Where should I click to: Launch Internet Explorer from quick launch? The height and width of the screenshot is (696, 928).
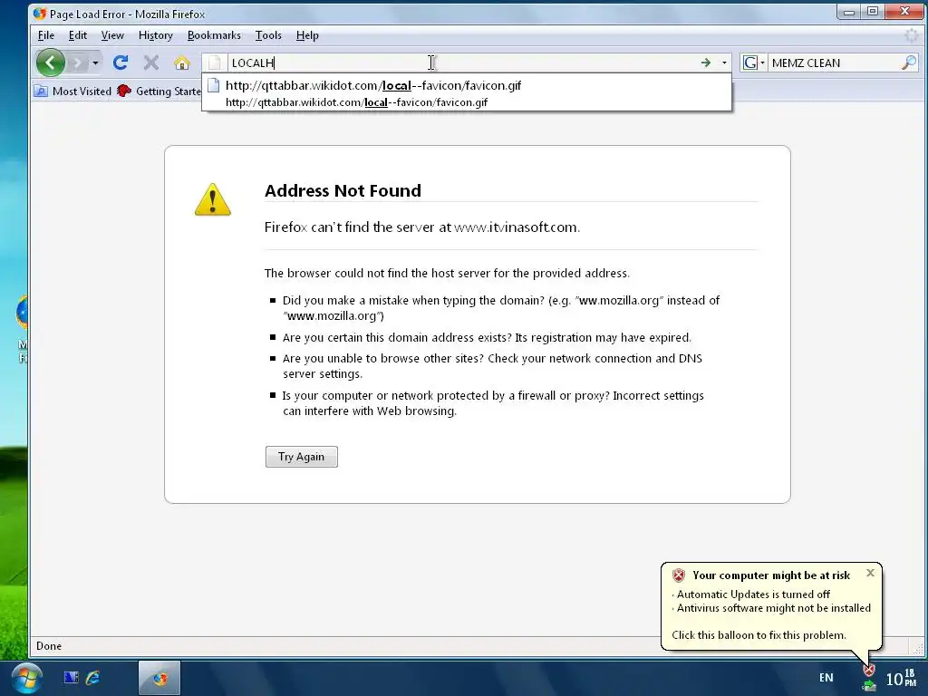click(x=93, y=678)
